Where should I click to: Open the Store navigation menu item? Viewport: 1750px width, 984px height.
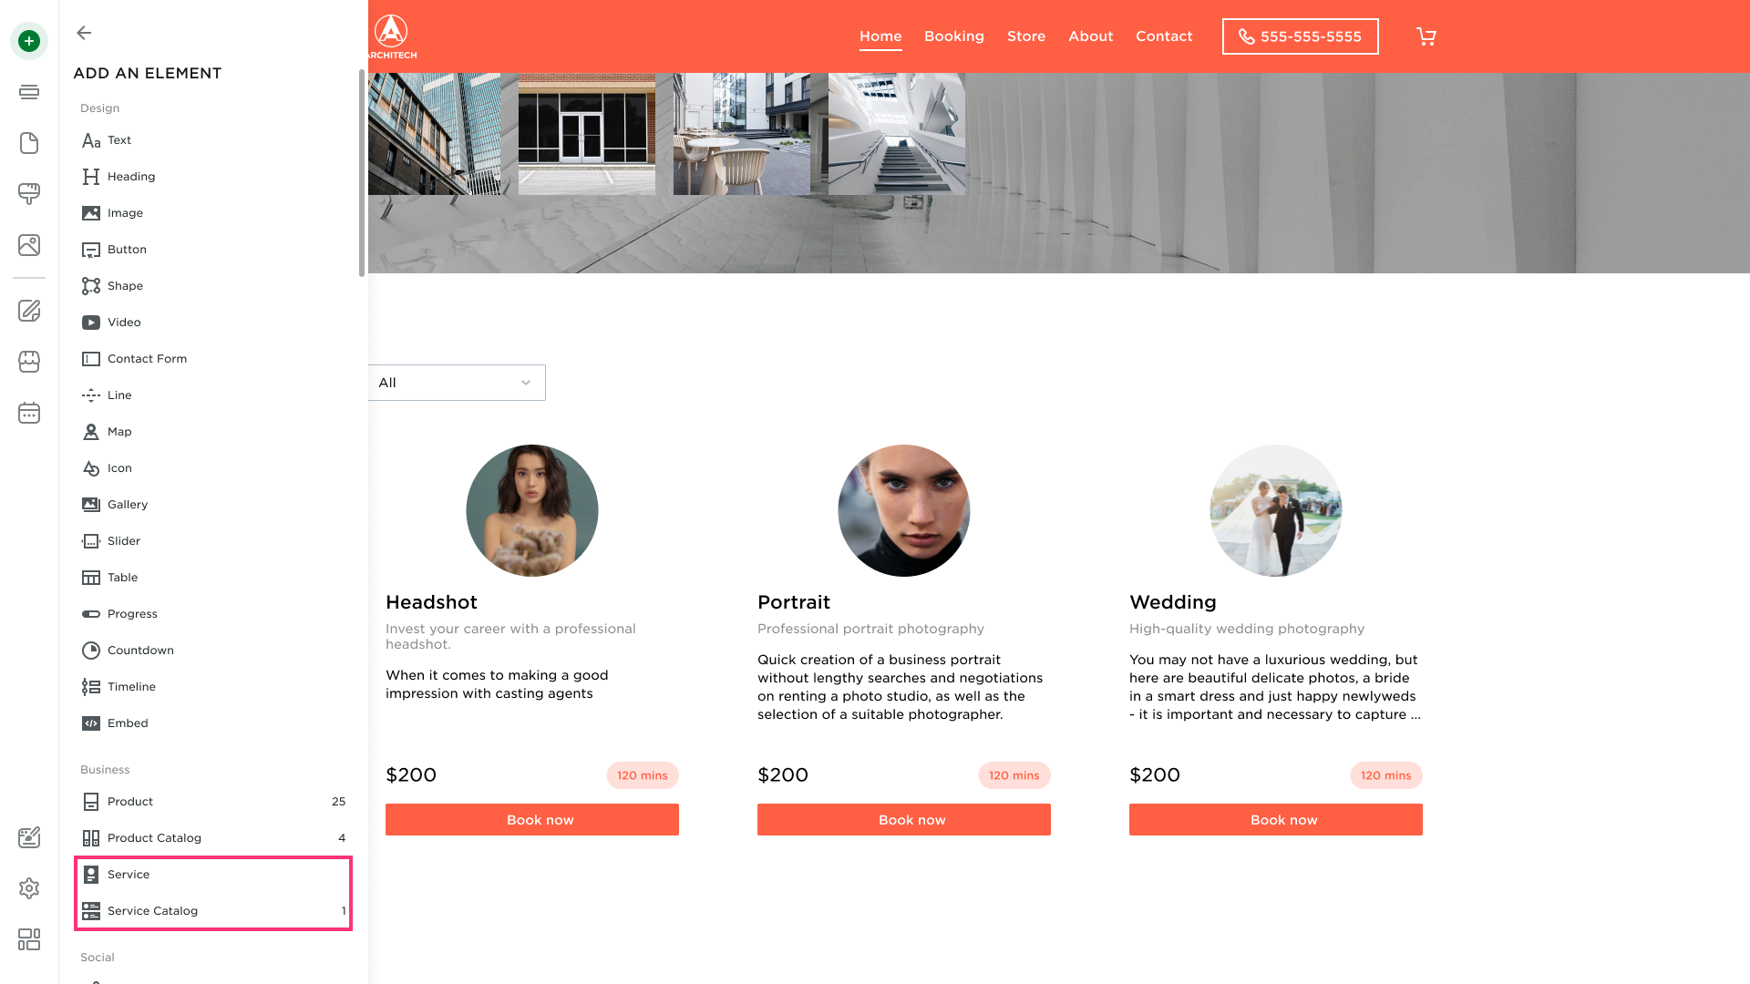[x=1026, y=36]
